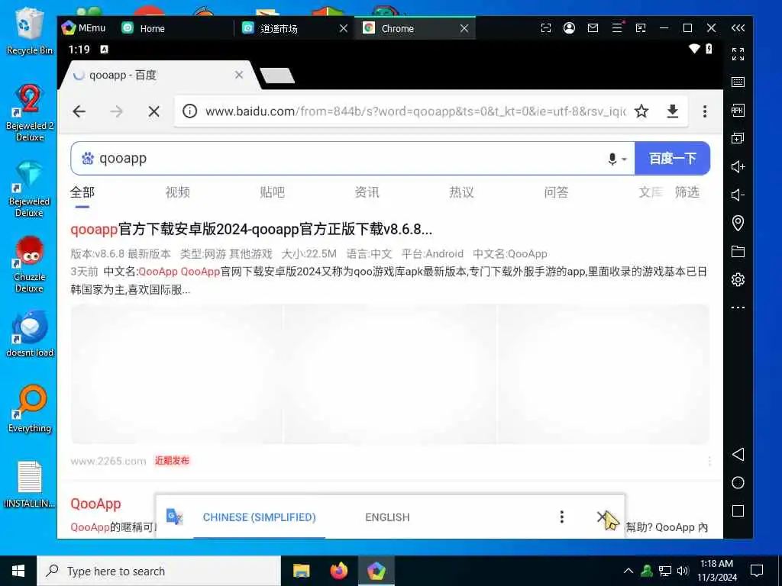Viewport: 782px width, 586px height.
Task: Tap the Android home circle button
Action: (x=738, y=483)
